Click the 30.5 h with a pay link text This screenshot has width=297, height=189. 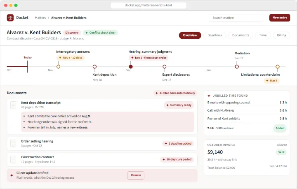click(222, 160)
